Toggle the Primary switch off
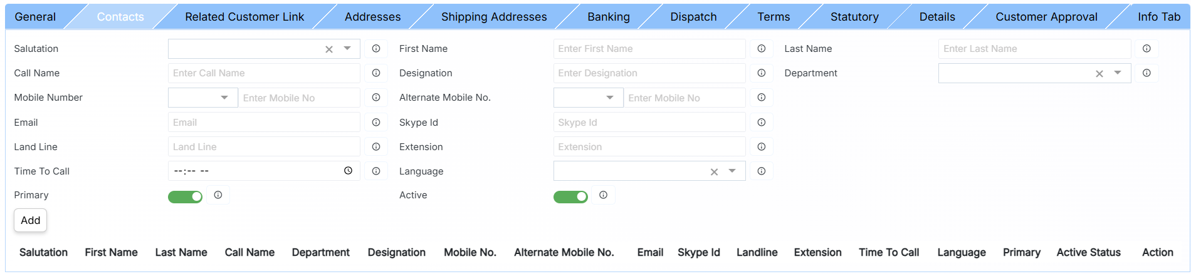Viewport: 1191px width, 274px height. [186, 197]
